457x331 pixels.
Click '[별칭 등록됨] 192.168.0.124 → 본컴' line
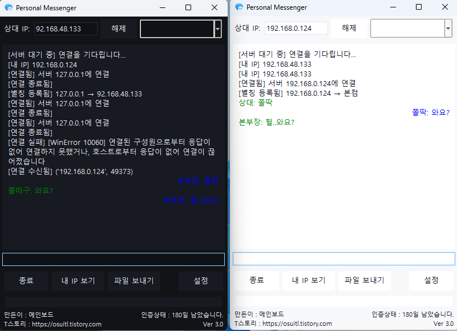pos(298,94)
